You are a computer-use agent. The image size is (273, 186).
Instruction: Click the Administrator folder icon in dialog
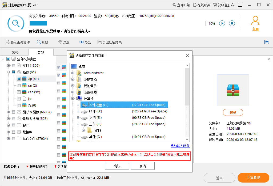pyautogui.click(x=79, y=73)
